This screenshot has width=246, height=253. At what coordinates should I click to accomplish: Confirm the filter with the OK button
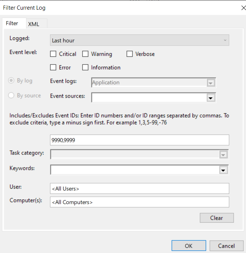tap(189, 246)
